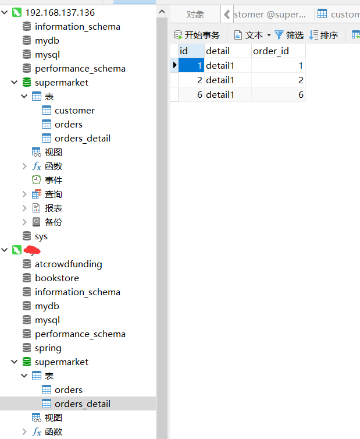360x439 pixels.
Task: Expand the first 函数 functions node
Action: point(24,167)
